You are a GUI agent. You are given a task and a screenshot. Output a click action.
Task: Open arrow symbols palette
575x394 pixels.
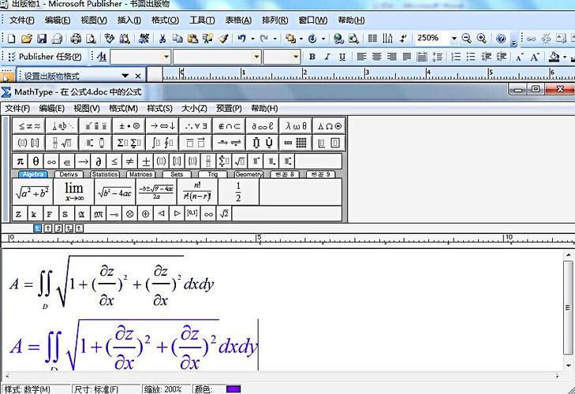tap(162, 126)
